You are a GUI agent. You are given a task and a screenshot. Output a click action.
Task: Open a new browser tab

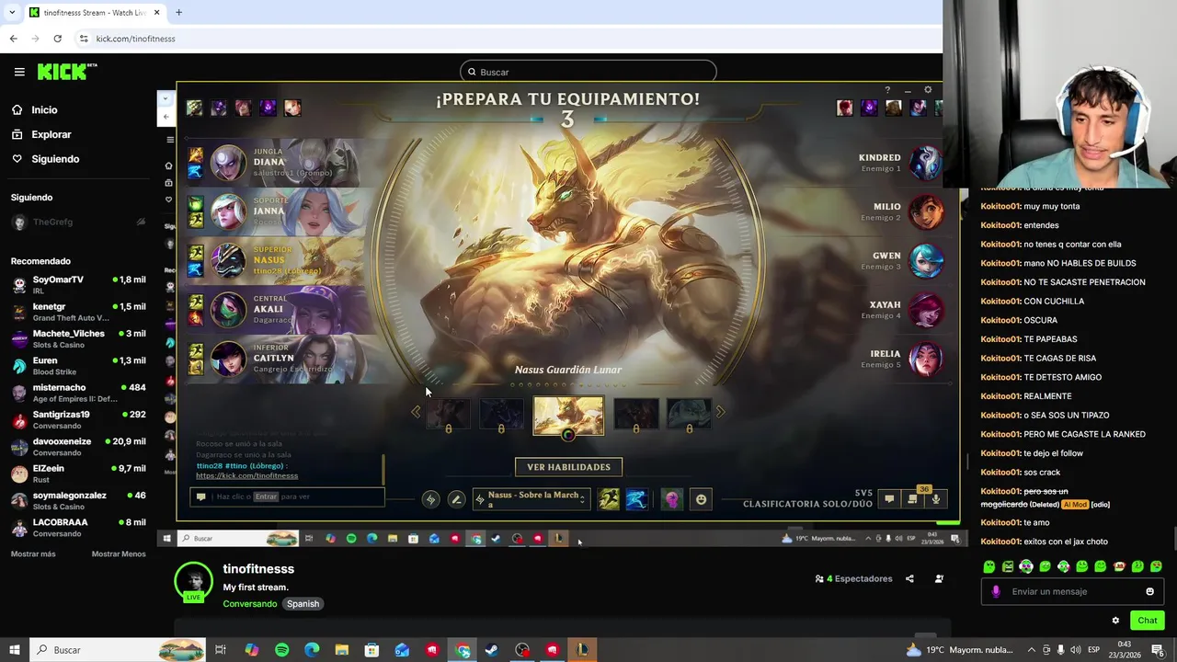coord(178,13)
